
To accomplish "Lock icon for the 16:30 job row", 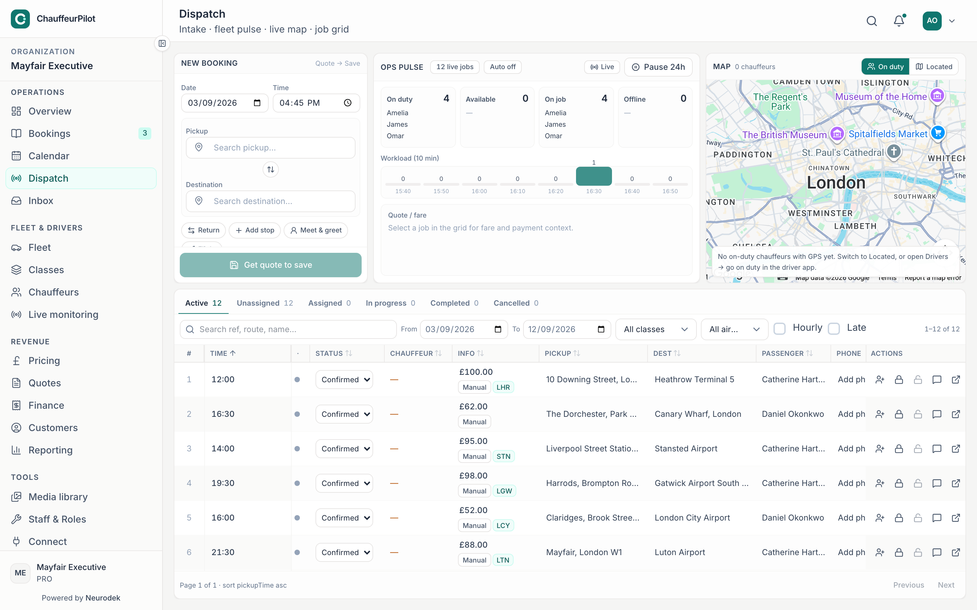I will tap(899, 414).
